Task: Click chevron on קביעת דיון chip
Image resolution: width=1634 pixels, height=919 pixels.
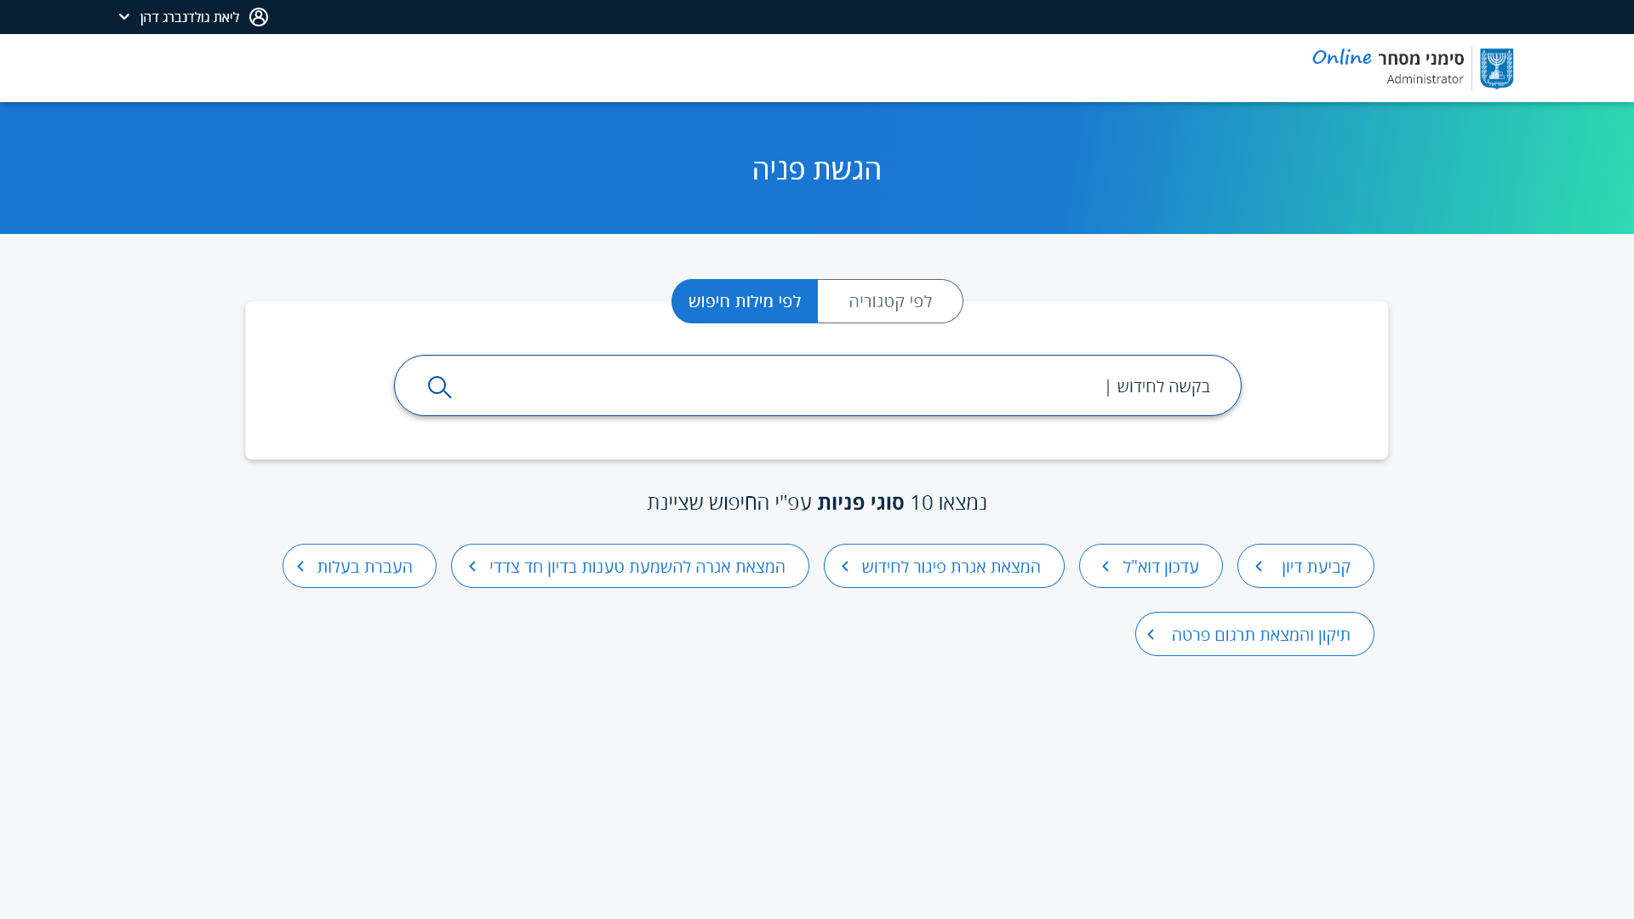Action: 1259,567
